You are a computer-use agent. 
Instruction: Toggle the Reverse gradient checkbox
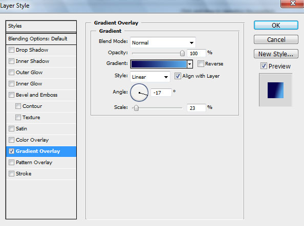pyautogui.click(x=201, y=63)
